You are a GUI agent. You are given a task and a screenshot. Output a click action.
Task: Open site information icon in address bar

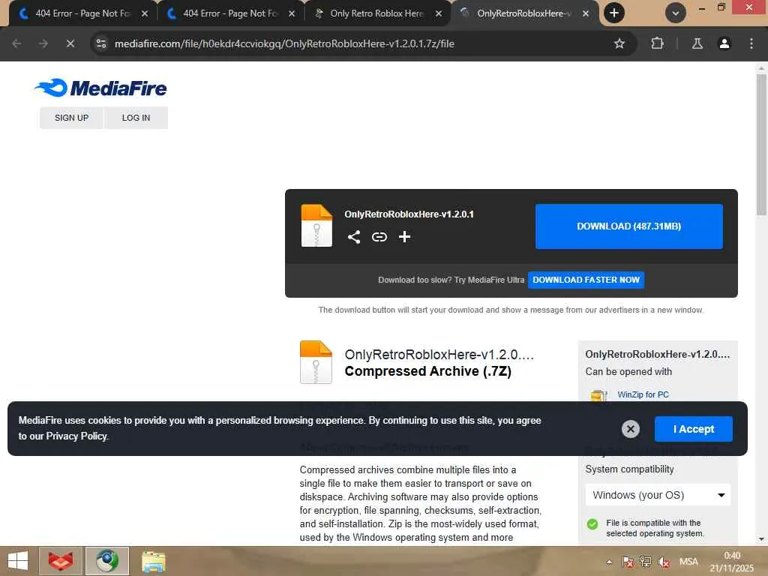pos(101,43)
